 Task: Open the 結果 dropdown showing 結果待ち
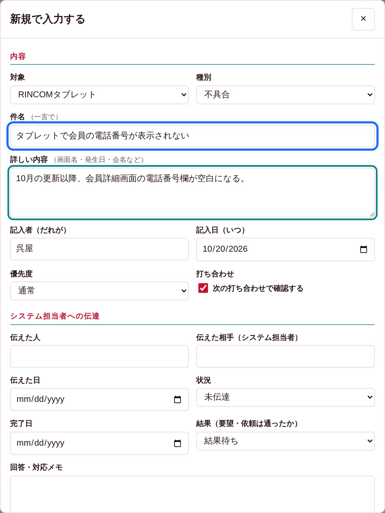click(286, 441)
